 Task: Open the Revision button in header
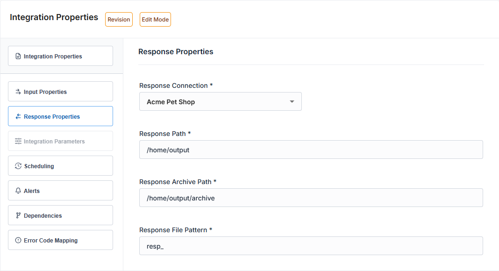[119, 20]
